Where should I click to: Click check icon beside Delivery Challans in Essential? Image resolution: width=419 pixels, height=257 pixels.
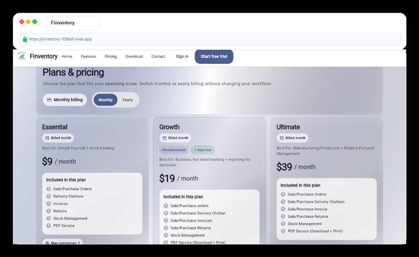[49, 196]
